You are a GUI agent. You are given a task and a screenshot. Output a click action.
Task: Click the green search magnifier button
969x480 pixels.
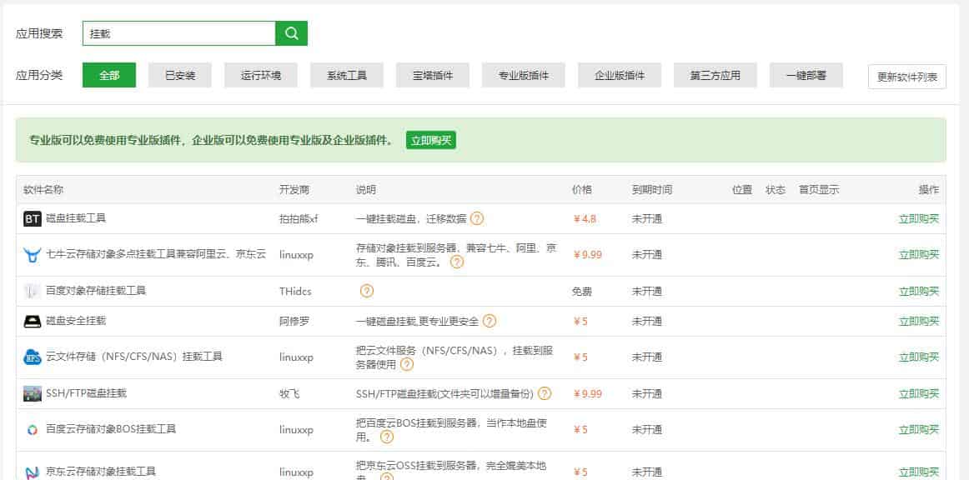[x=291, y=33]
